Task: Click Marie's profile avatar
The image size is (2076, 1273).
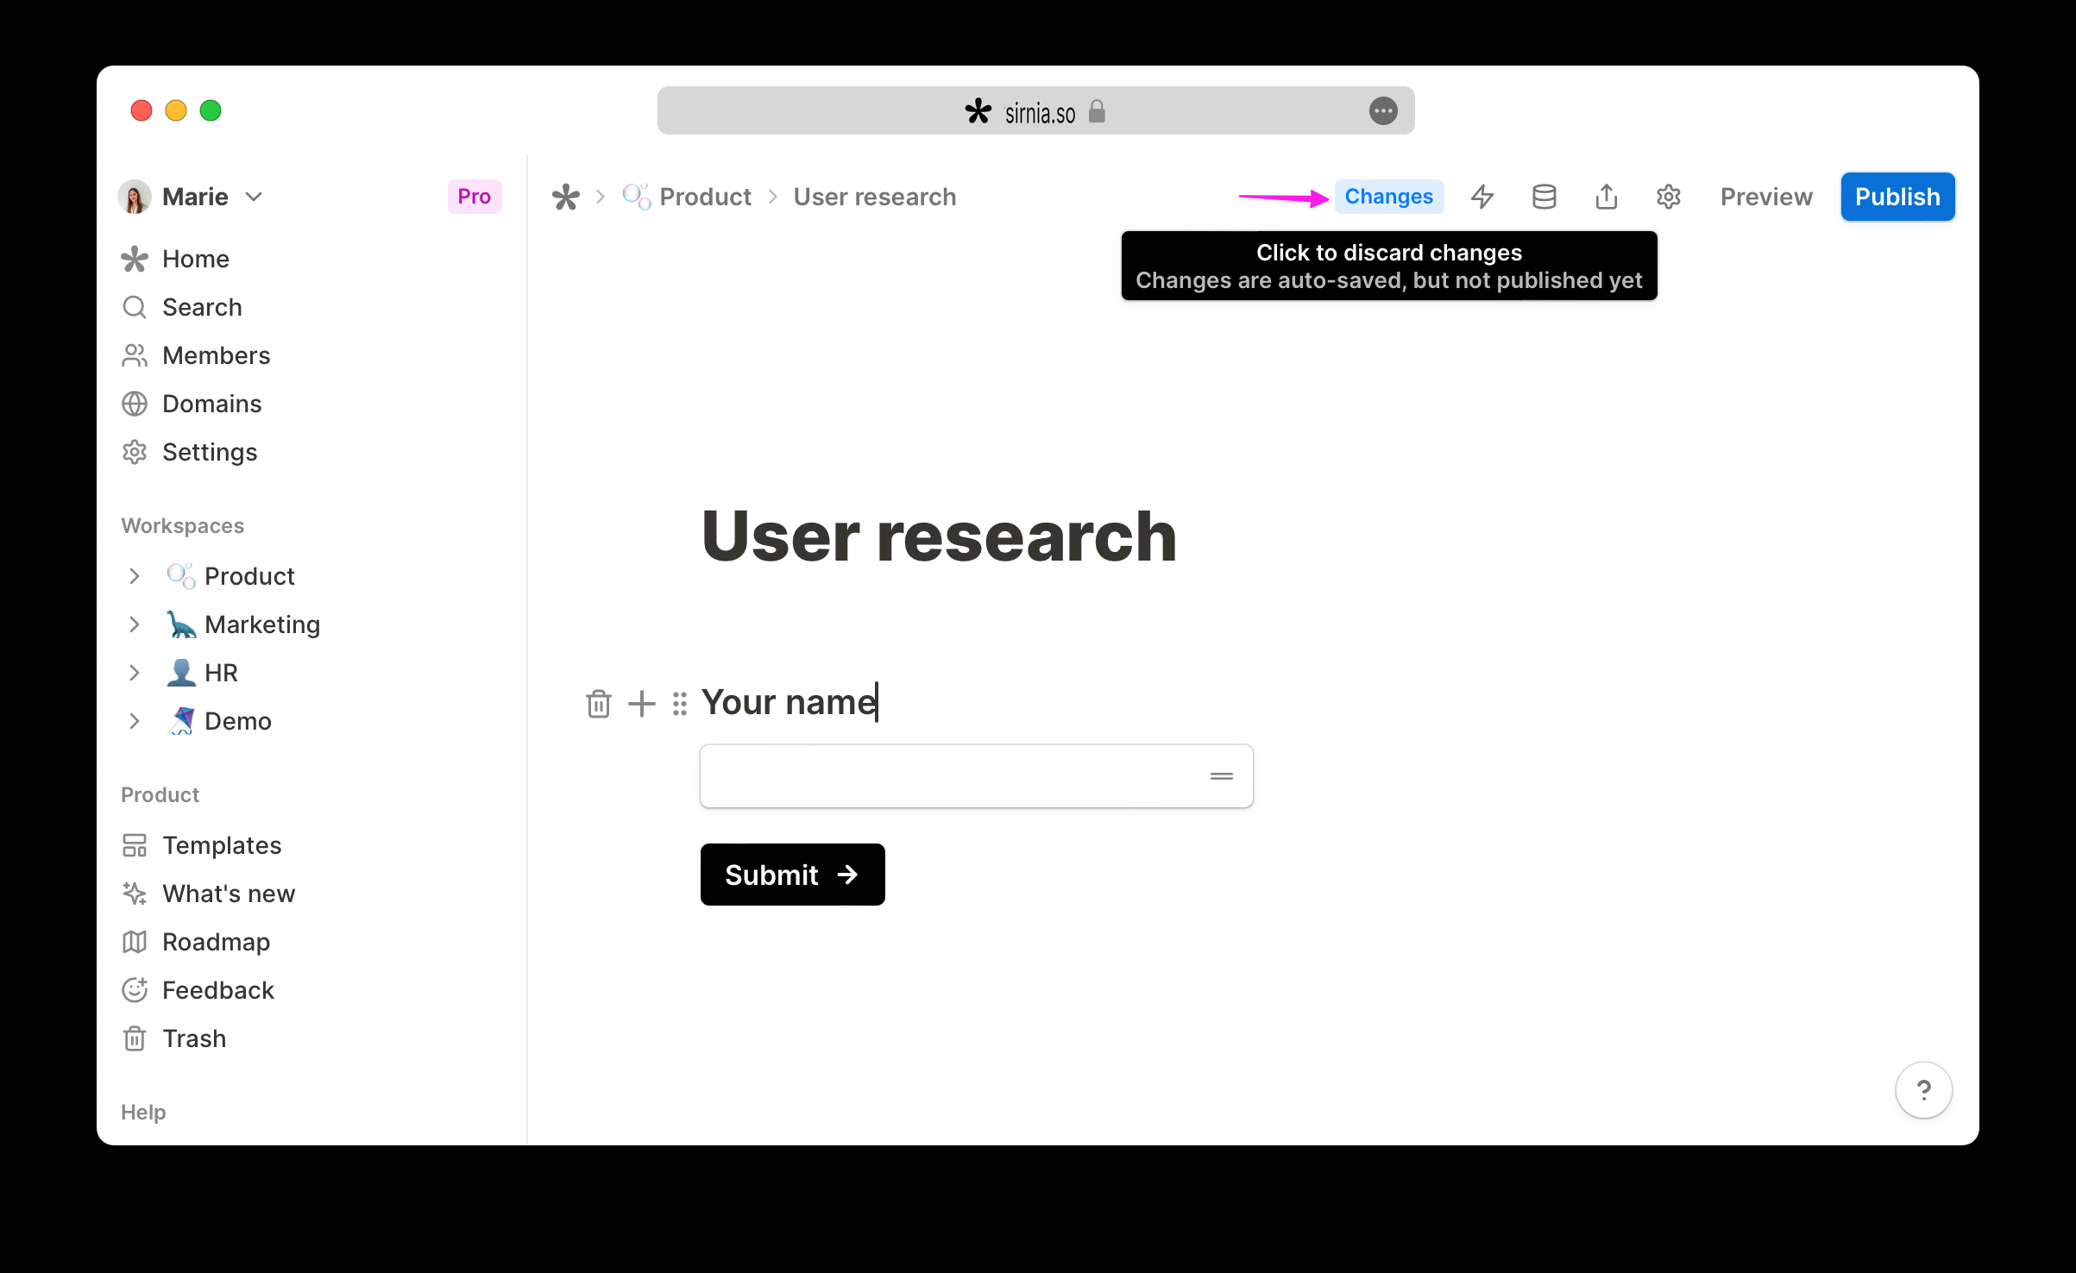Action: (135, 197)
